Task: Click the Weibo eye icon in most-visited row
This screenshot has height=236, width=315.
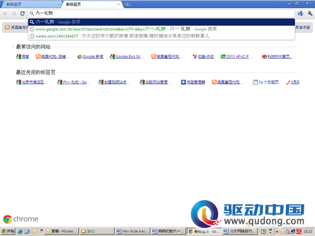Action: (x=264, y=57)
